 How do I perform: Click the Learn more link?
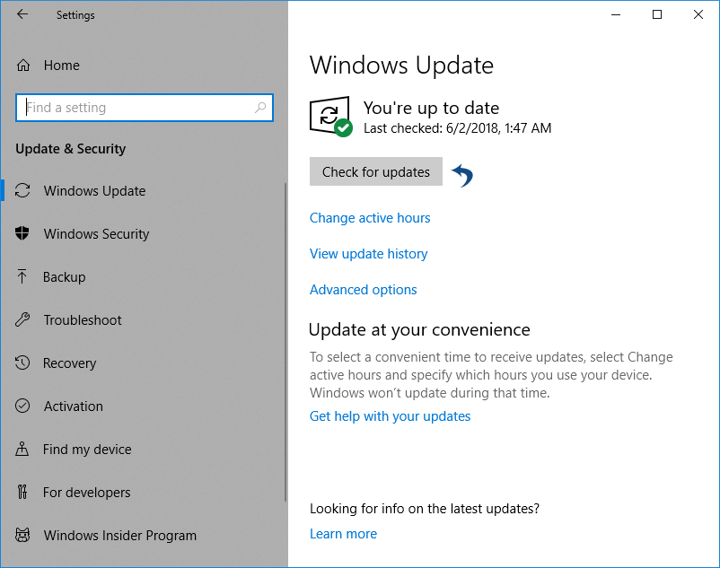[x=343, y=534]
